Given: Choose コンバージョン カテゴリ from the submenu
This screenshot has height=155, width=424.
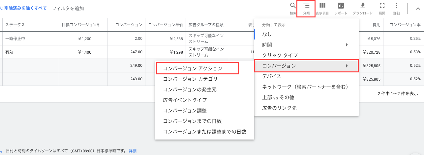Looking at the screenshot, I should [190, 79].
